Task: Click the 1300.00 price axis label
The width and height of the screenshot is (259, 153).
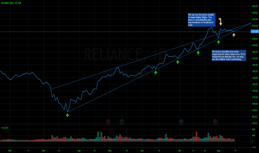Action: (255, 84)
